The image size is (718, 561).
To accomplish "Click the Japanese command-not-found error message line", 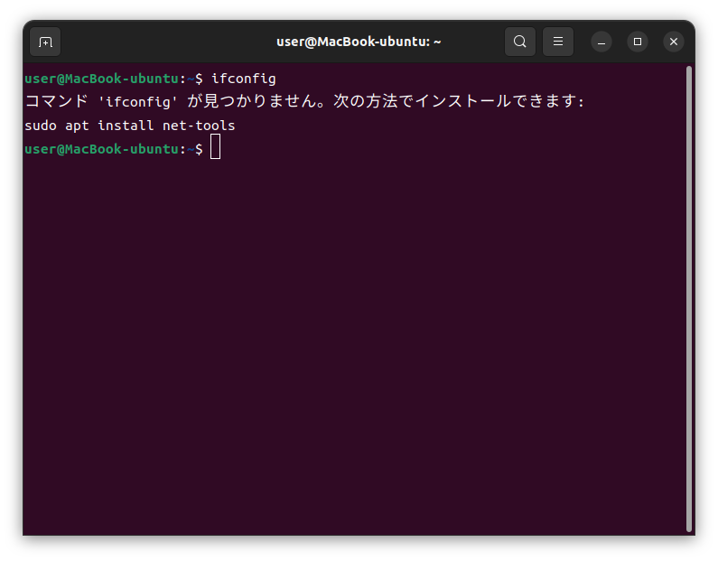I will click(x=304, y=101).
